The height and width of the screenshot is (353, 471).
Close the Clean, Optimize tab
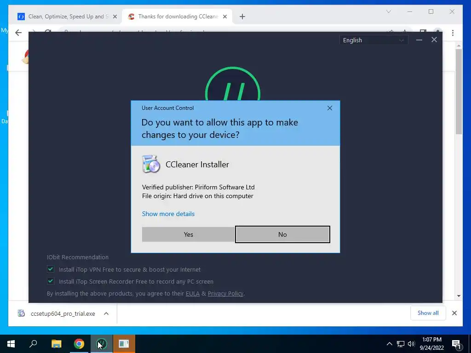[x=115, y=17]
